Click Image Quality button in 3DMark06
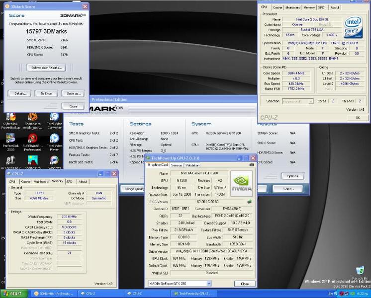371x298 pixels. [x=133, y=189]
